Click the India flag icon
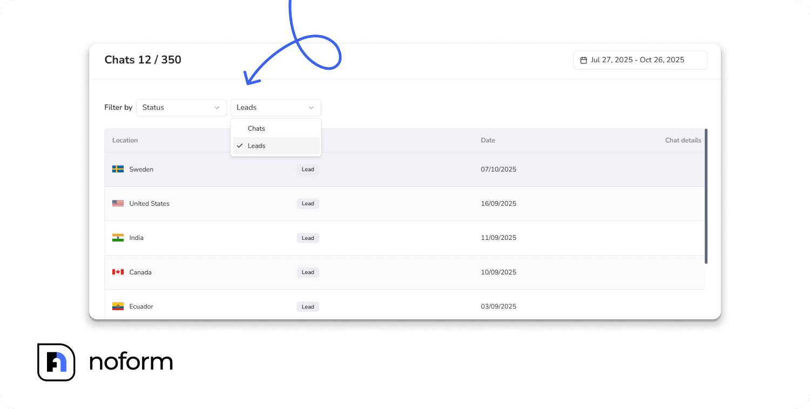 click(x=118, y=238)
